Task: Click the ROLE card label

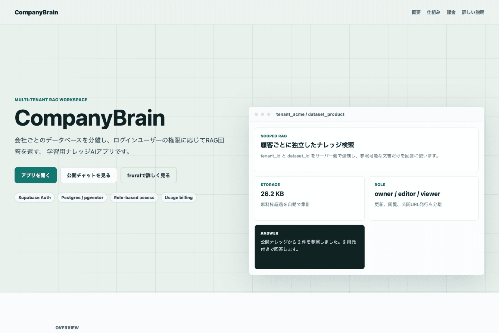Action: pos(380,185)
